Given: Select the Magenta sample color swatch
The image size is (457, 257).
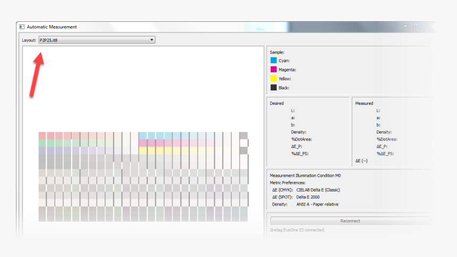Looking at the screenshot, I should tap(274, 70).
